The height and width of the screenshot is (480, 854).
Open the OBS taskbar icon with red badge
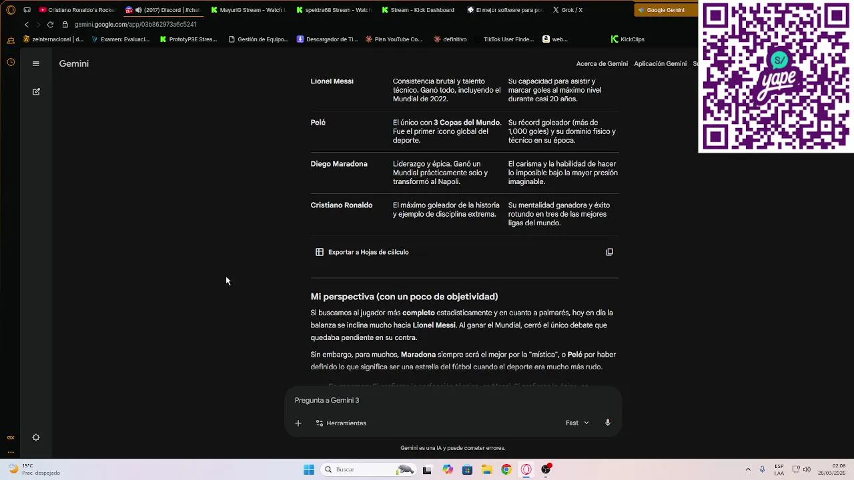point(546,469)
